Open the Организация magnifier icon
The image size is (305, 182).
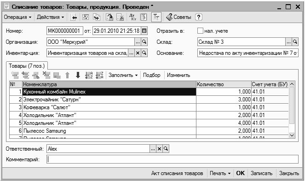click(x=144, y=42)
